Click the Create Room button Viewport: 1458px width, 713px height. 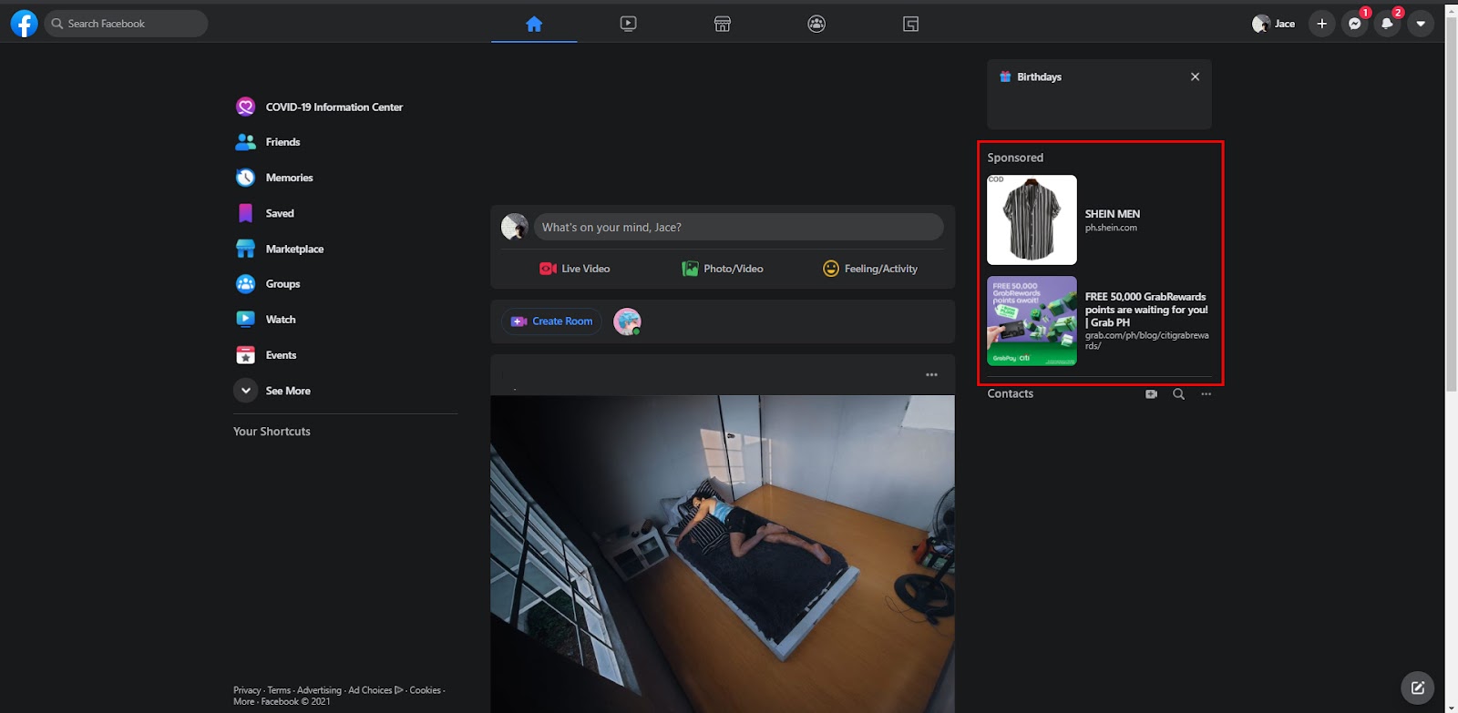pyautogui.click(x=551, y=321)
